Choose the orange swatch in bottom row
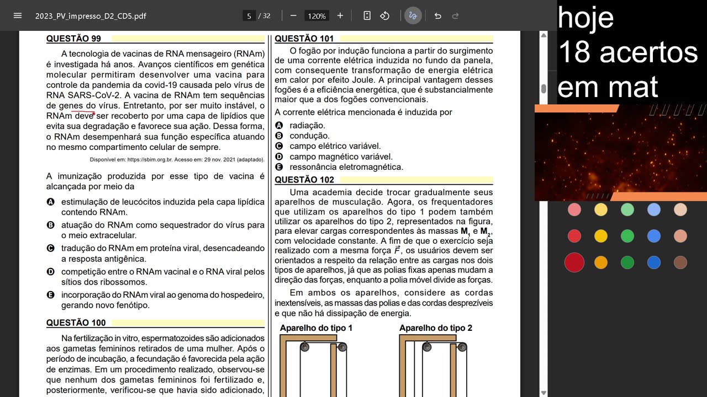Screen dimensions: 707x397 click(x=601, y=262)
